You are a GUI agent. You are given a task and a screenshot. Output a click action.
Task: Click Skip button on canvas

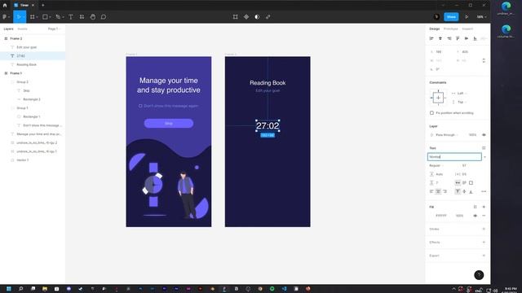click(x=169, y=123)
